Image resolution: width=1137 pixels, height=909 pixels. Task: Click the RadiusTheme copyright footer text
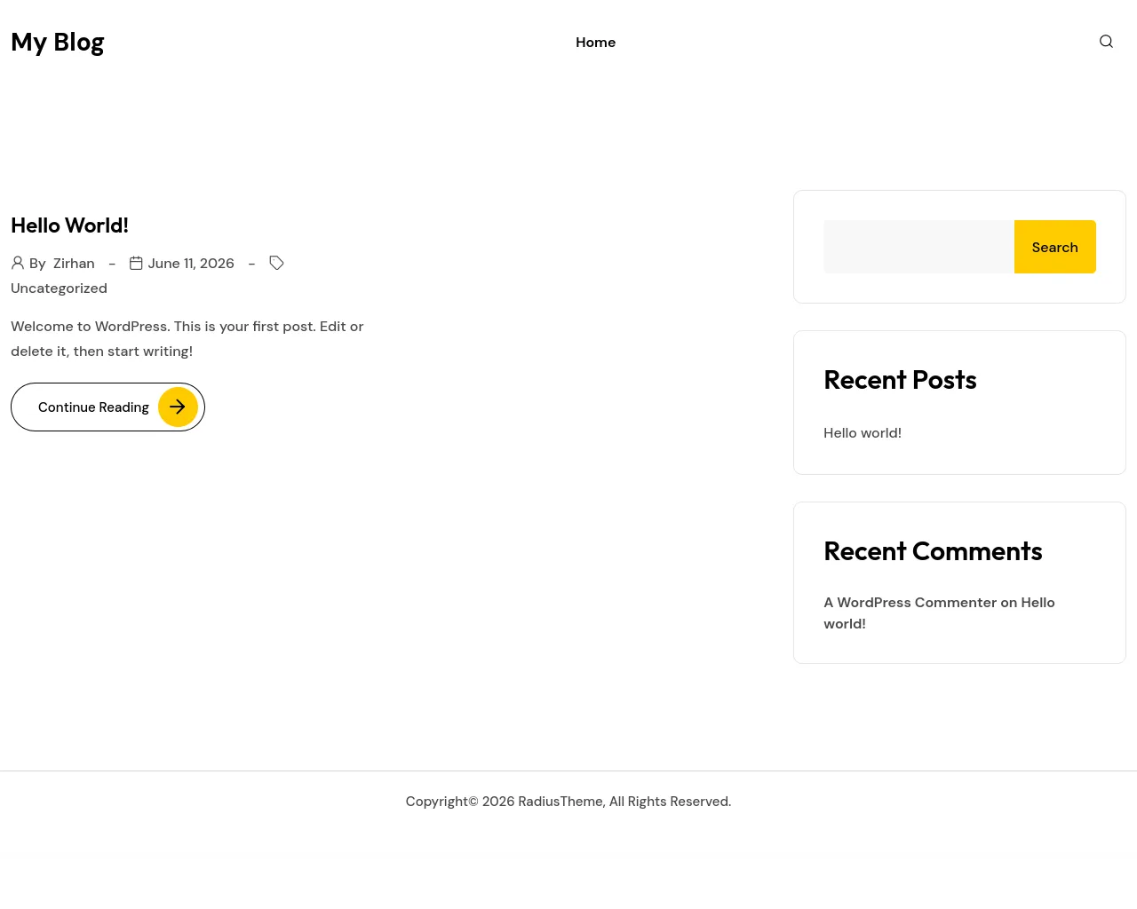568,802
